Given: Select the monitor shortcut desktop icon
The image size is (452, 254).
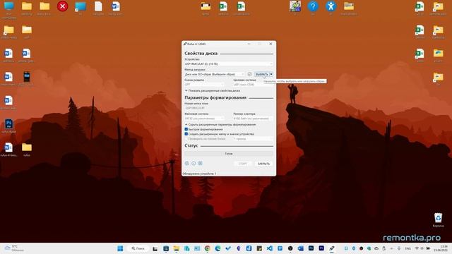Looking at the screenshot, I should coord(81,6).
